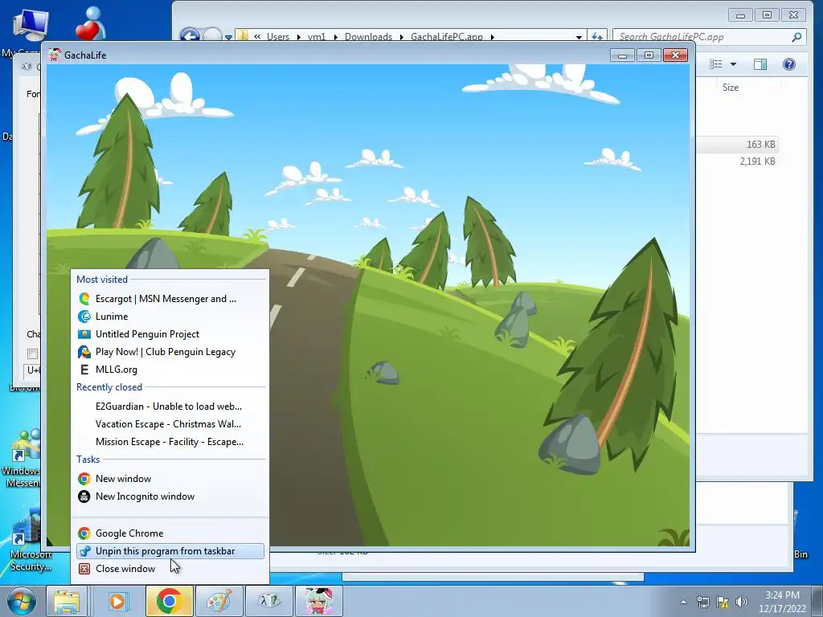
Task: Click the unpin pushpin icon
Action: 84,551
